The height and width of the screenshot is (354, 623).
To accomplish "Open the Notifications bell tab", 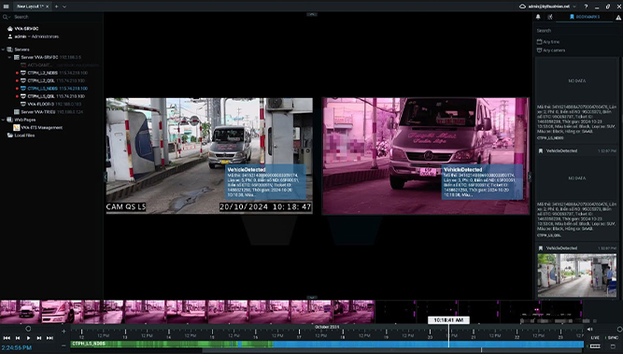I will pos(538,17).
